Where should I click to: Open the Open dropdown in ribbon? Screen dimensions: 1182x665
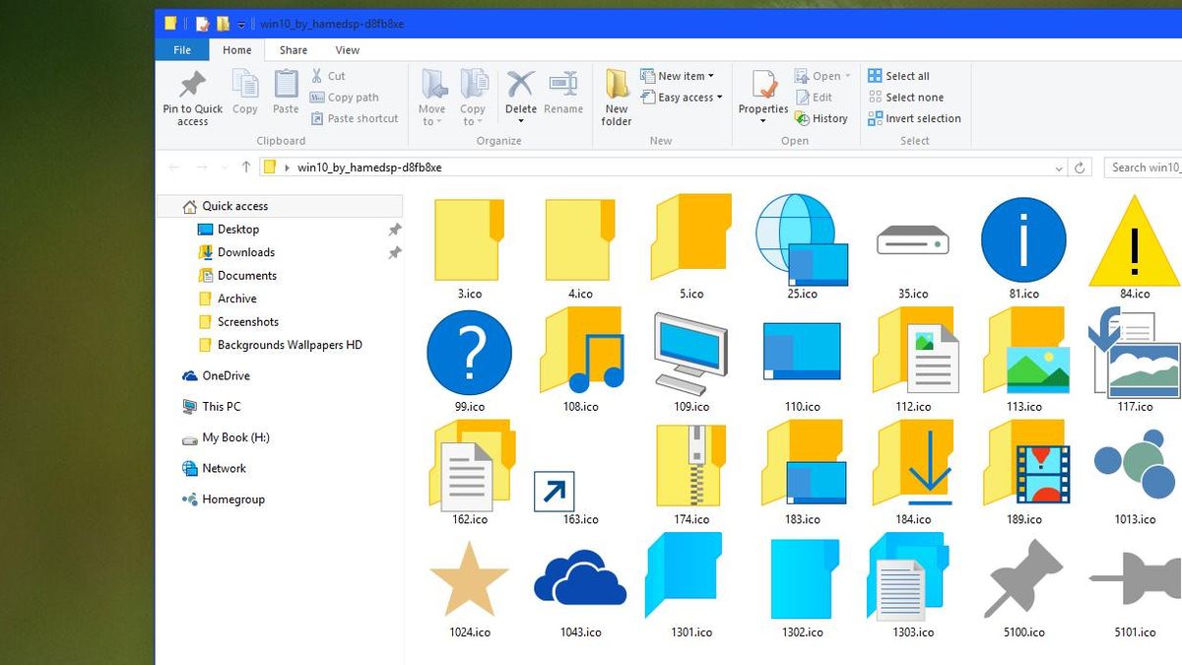click(822, 76)
